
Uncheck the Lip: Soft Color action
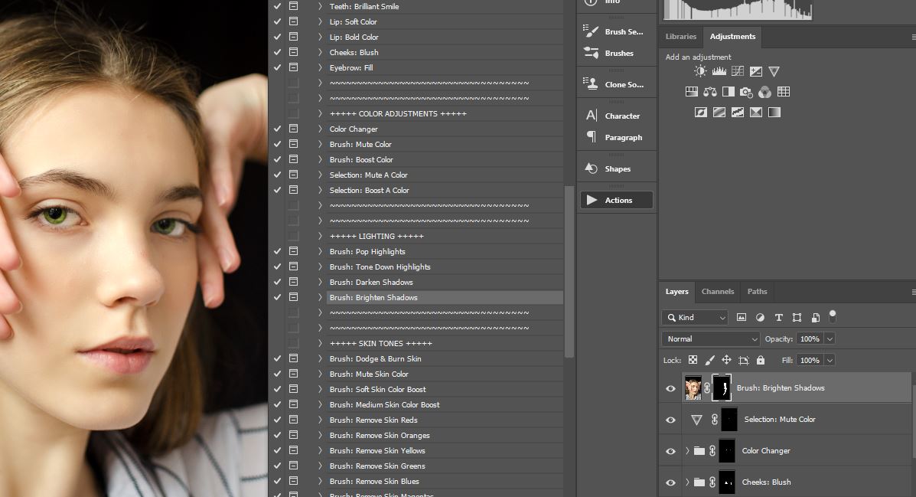[x=278, y=21]
